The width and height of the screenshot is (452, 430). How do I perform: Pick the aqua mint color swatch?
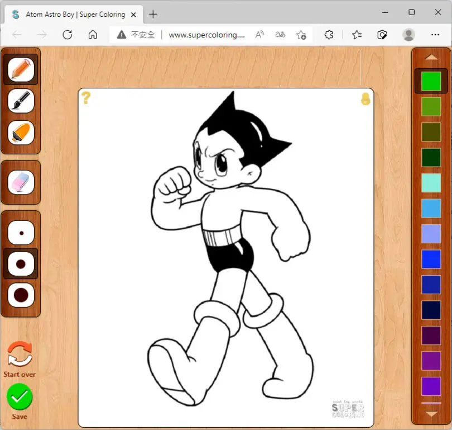[431, 183]
